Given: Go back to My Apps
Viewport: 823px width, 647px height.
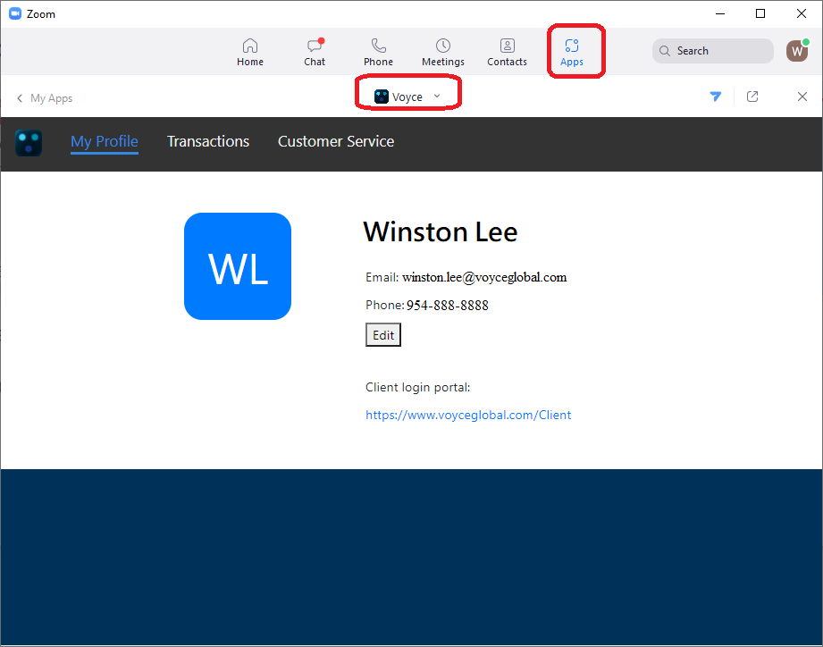Looking at the screenshot, I should click(x=45, y=98).
